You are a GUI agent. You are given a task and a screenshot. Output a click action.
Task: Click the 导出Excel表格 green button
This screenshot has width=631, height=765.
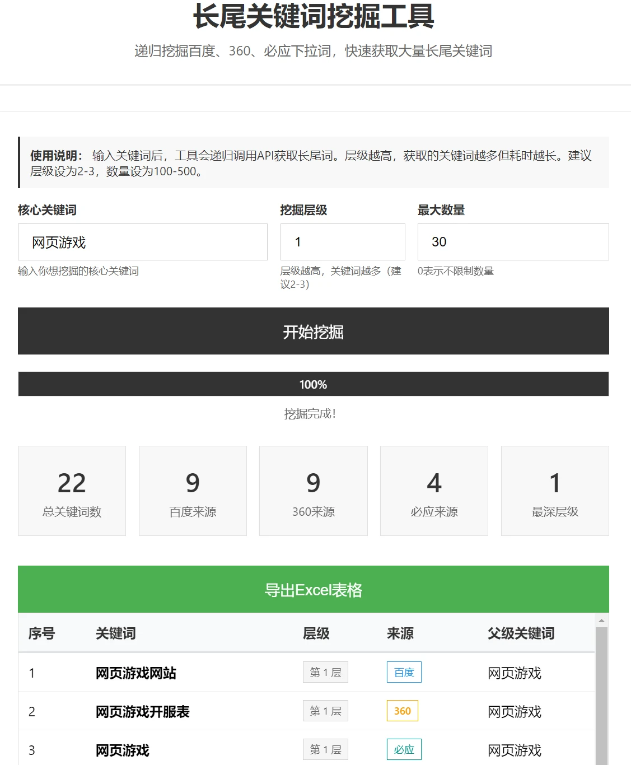(313, 590)
